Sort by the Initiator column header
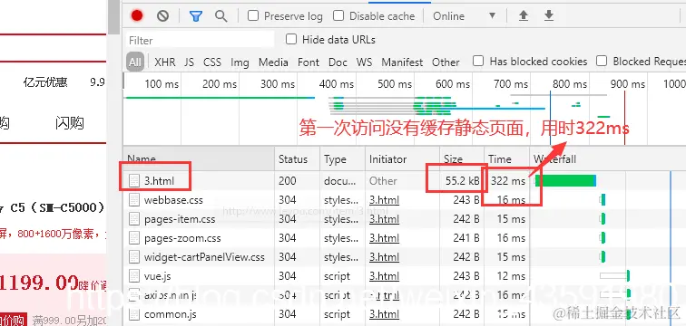The width and height of the screenshot is (686, 326). (403, 159)
